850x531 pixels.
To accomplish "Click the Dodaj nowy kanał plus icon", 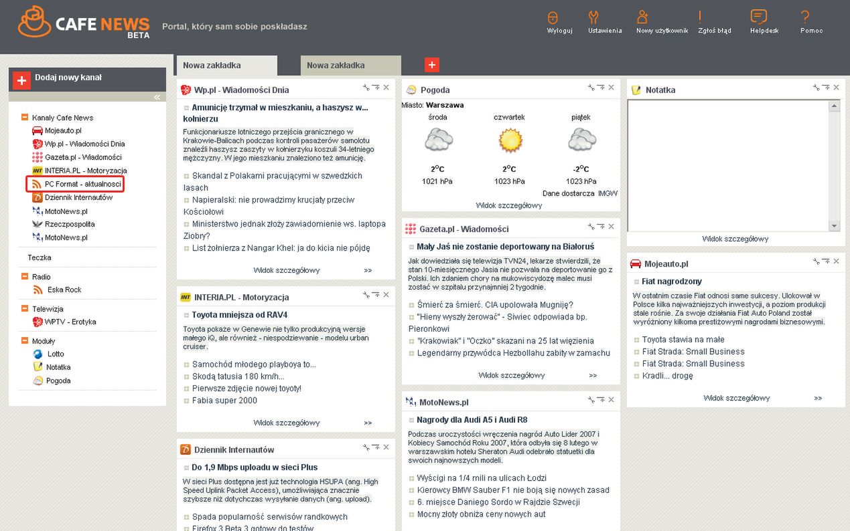I will click(21, 80).
